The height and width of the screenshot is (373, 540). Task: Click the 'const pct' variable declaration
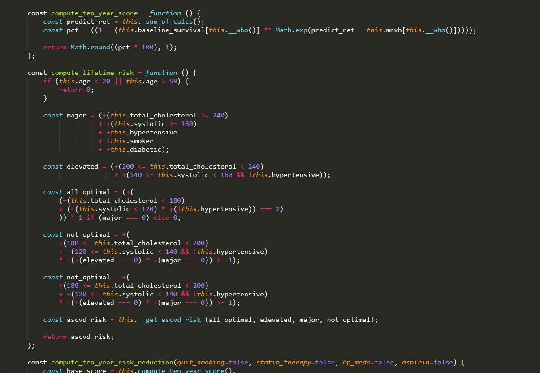coord(61,30)
